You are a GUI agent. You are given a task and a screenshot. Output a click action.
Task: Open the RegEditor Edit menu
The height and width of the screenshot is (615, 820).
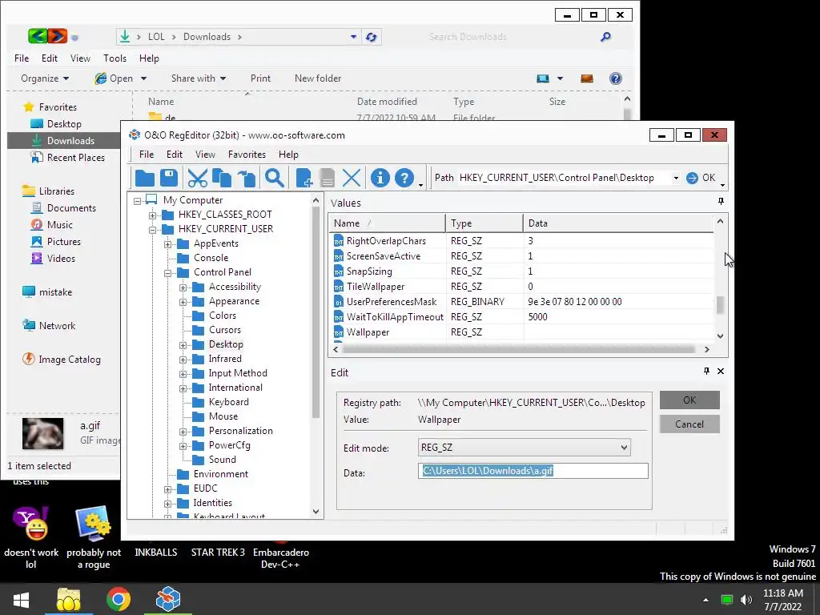(x=174, y=155)
